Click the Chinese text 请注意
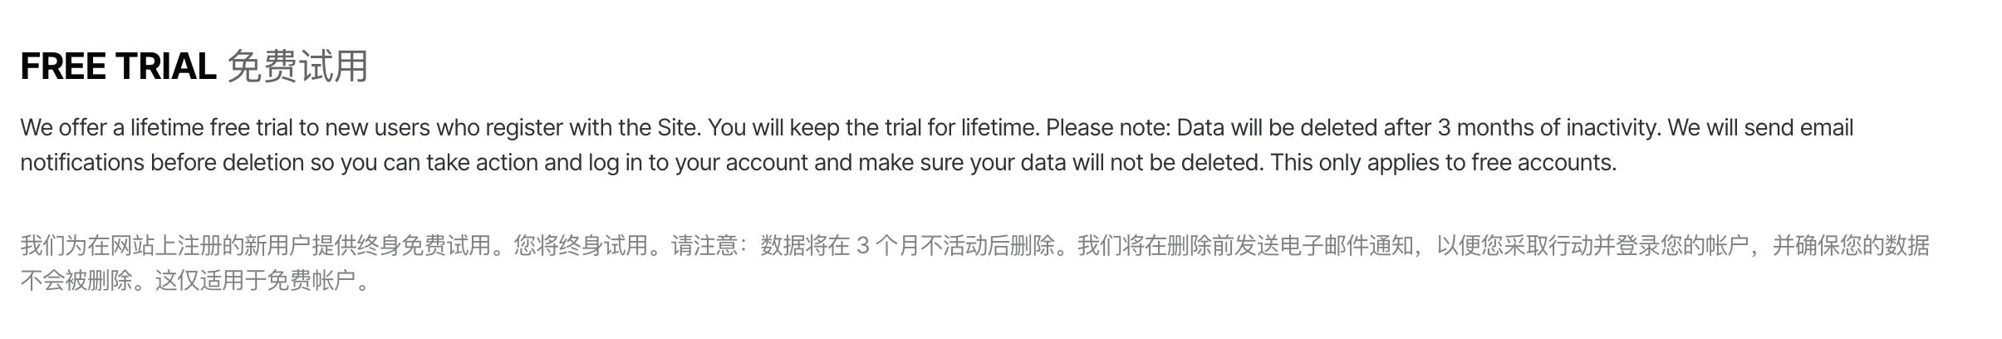The image size is (2002, 339). coord(704,246)
